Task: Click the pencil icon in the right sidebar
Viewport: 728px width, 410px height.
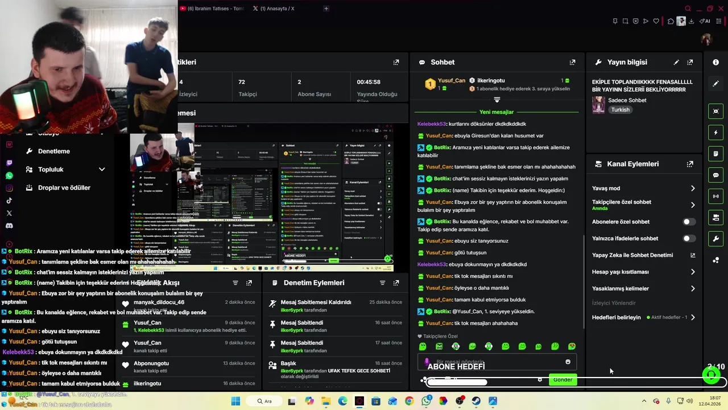Action: coord(715,84)
